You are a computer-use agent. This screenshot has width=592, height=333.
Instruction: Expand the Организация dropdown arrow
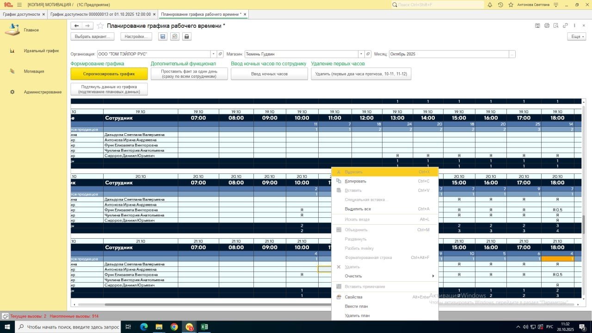coord(213,54)
